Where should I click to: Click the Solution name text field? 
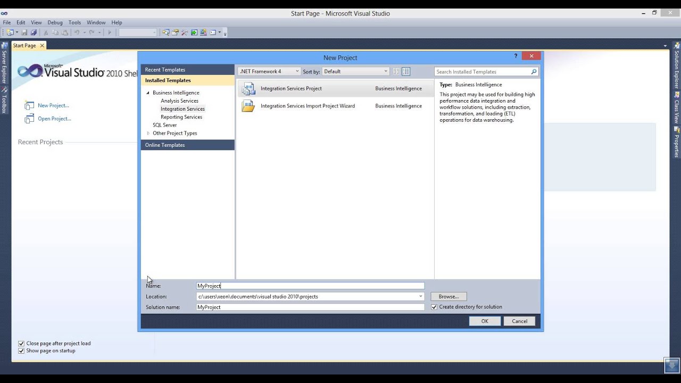(310, 307)
